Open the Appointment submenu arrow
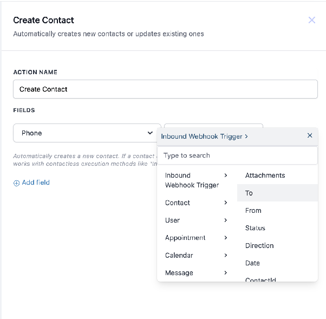Image resolution: width=326 pixels, height=319 pixels. click(x=226, y=237)
